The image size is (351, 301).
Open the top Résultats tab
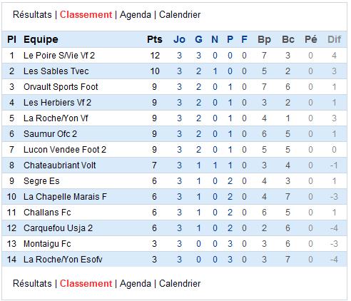pos(32,15)
